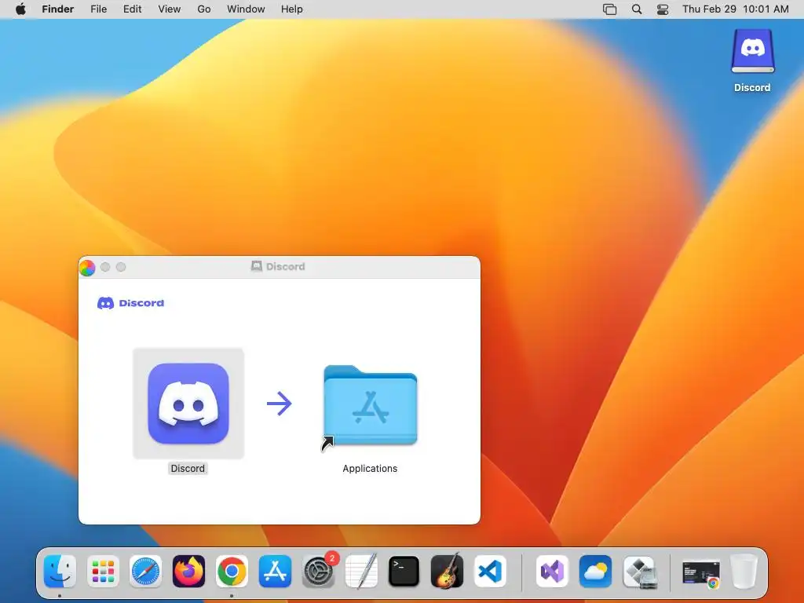Open the minimized Chrome window in Dock
Viewport: 804px width, 603px height.
pos(701,572)
